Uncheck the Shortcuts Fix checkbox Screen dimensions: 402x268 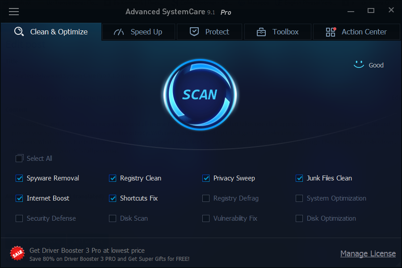pos(113,198)
